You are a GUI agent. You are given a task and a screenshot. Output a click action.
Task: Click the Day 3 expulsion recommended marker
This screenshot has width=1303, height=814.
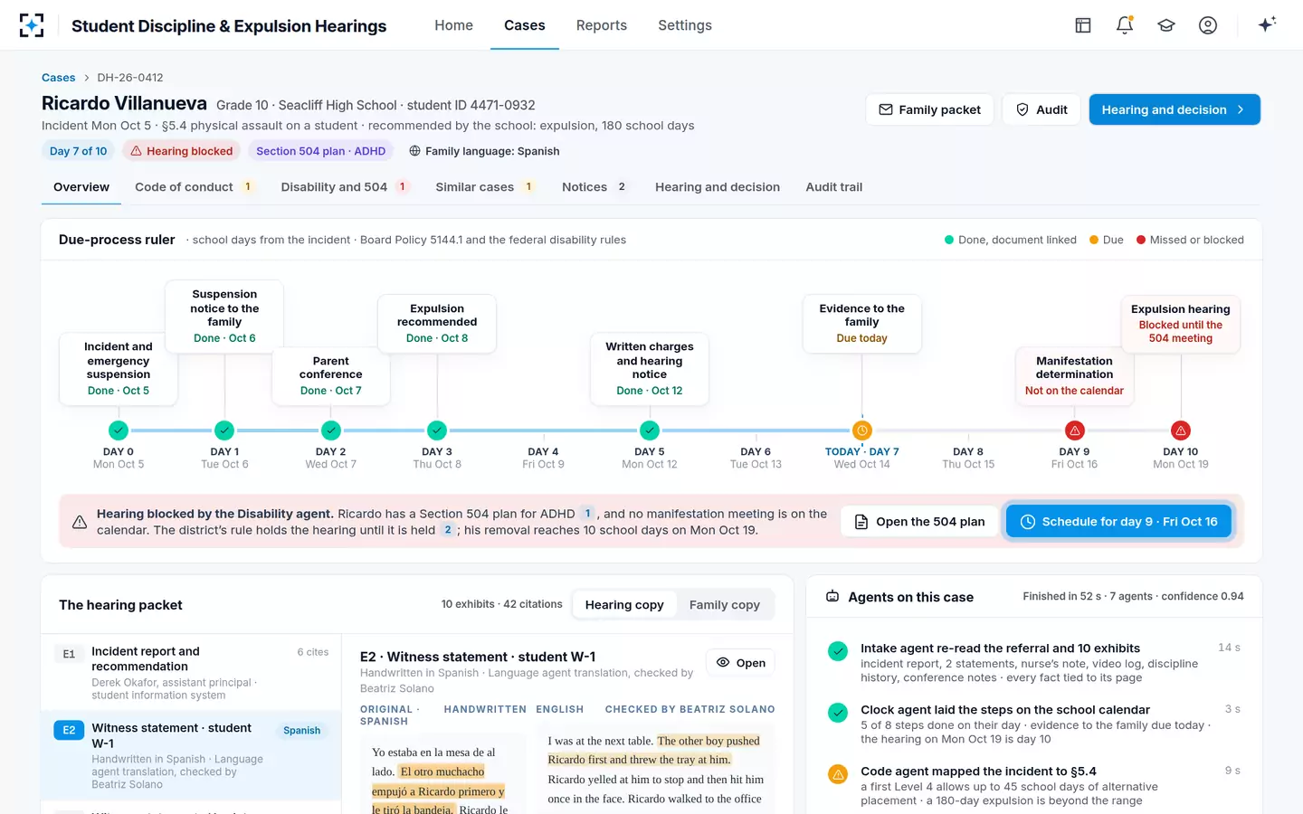point(437,431)
